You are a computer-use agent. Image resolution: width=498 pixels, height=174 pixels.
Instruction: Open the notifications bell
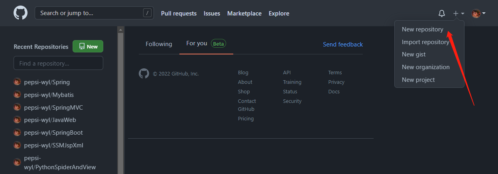442,14
